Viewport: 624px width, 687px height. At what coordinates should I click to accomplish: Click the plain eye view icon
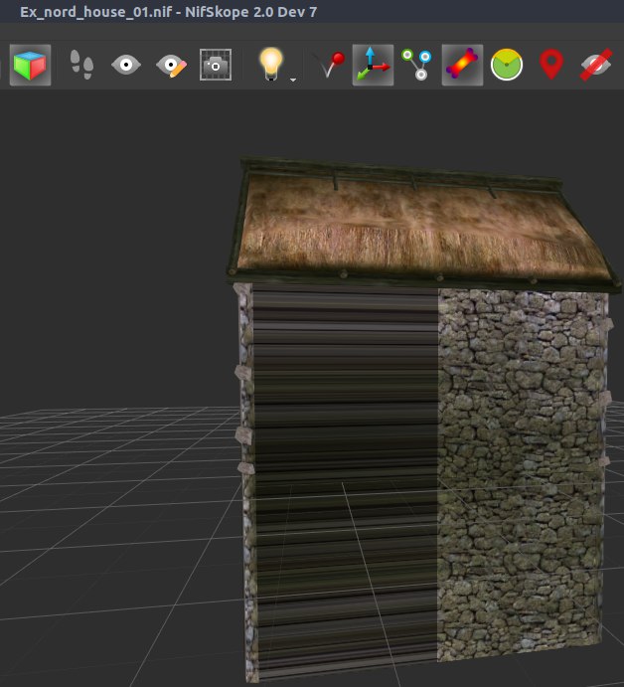(x=125, y=66)
